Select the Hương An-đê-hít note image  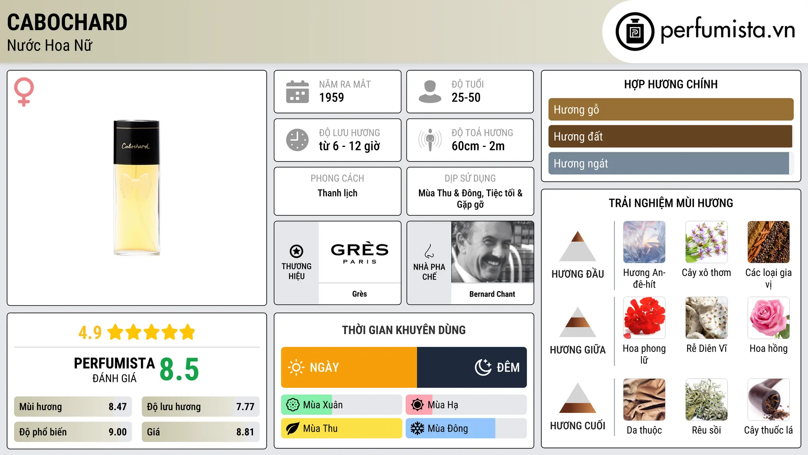(644, 242)
